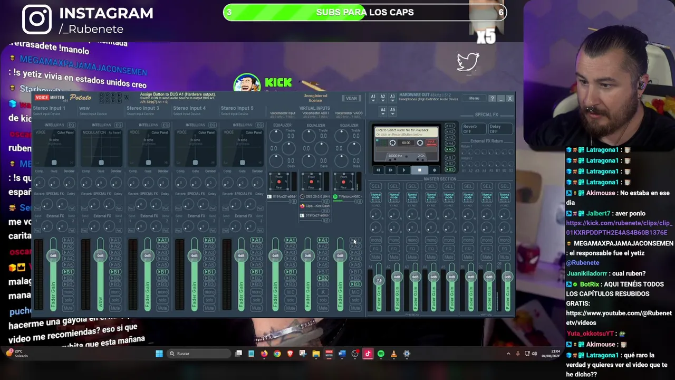This screenshot has height=380, width=675.
Task: Open the VBAN settings button
Action: coord(351,98)
